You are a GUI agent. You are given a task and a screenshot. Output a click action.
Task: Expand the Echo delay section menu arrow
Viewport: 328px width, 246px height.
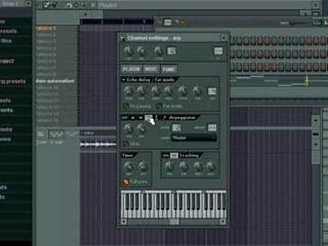point(123,80)
